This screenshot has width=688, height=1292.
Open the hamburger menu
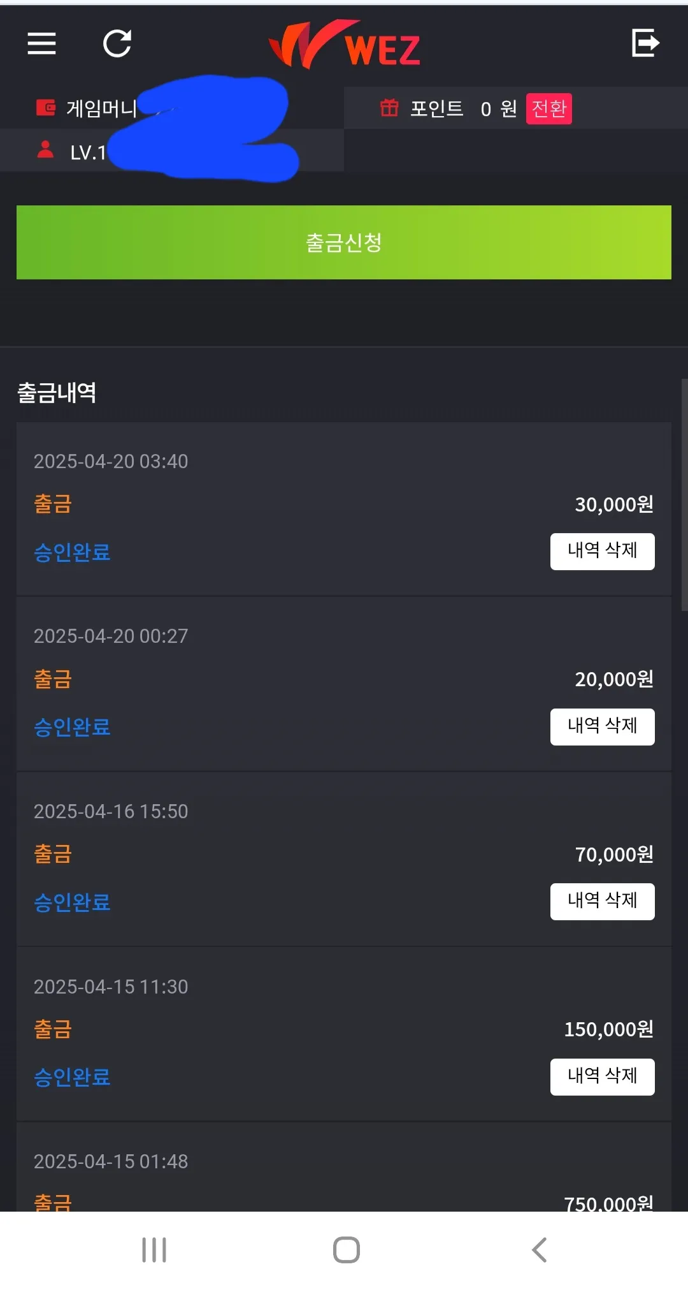click(x=41, y=43)
